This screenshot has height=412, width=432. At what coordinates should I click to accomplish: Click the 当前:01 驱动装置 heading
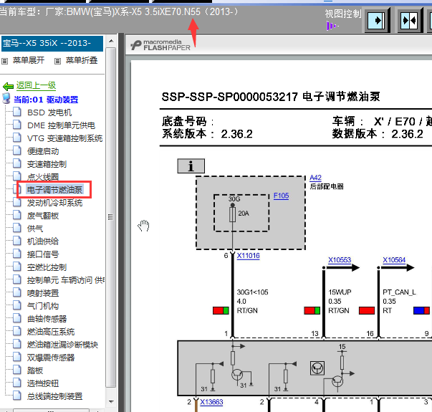46,100
